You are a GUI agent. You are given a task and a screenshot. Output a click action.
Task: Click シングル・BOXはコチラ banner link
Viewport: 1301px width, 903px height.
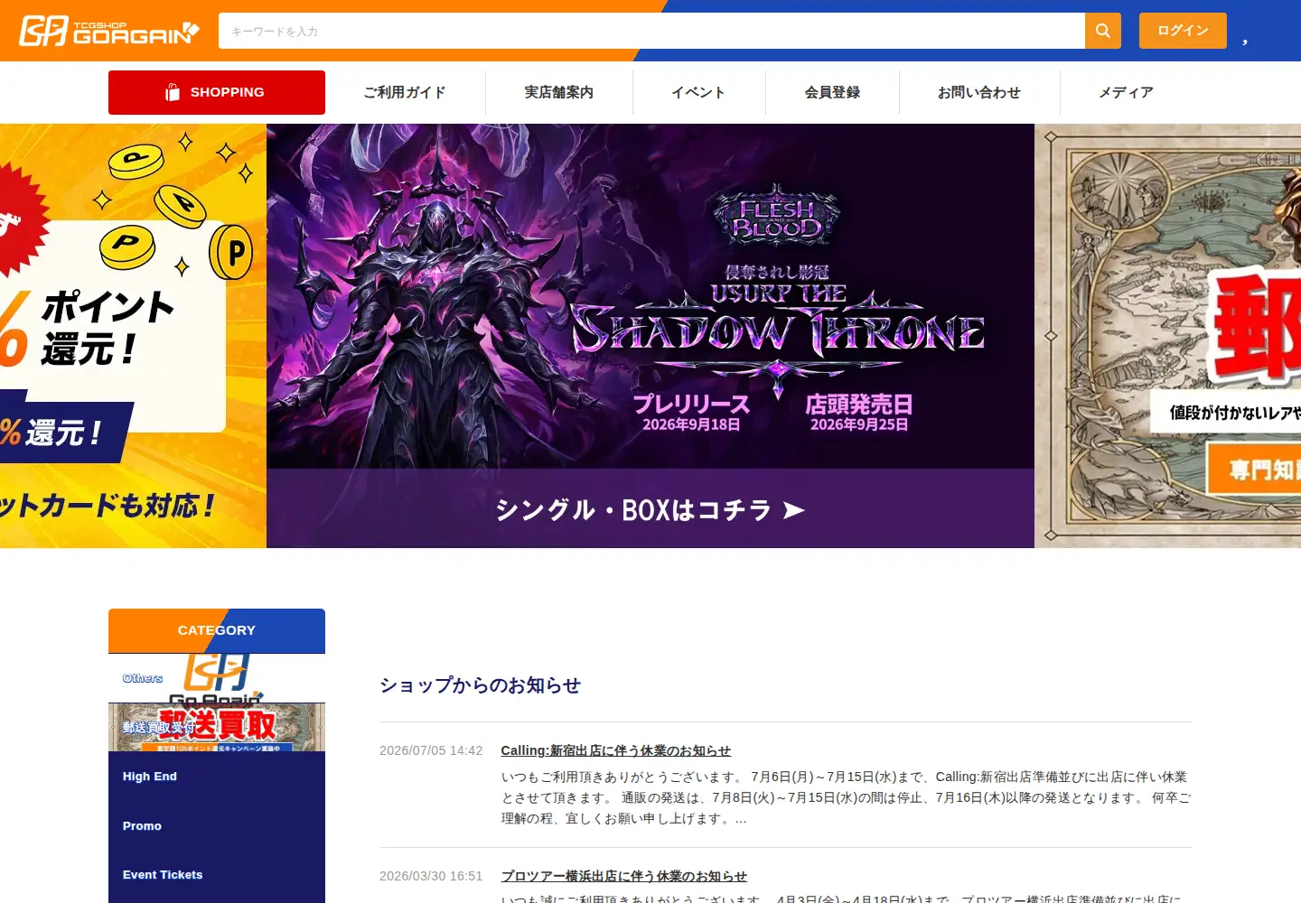pos(650,509)
